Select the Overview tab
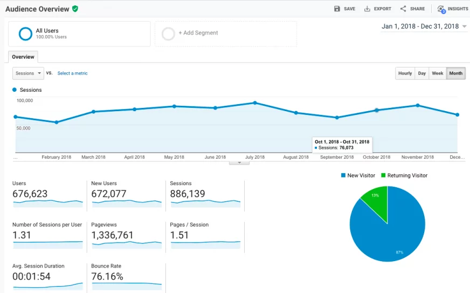Image resolution: width=470 pixels, height=293 pixels. (23, 57)
